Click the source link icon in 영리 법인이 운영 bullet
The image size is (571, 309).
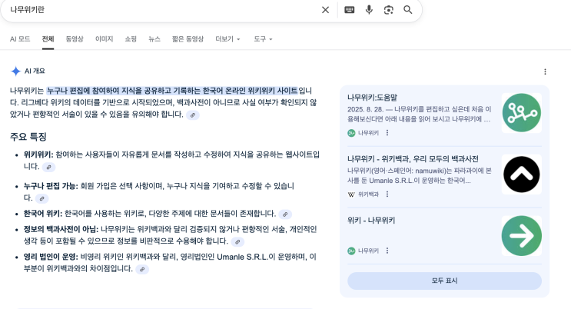point(142,270)
